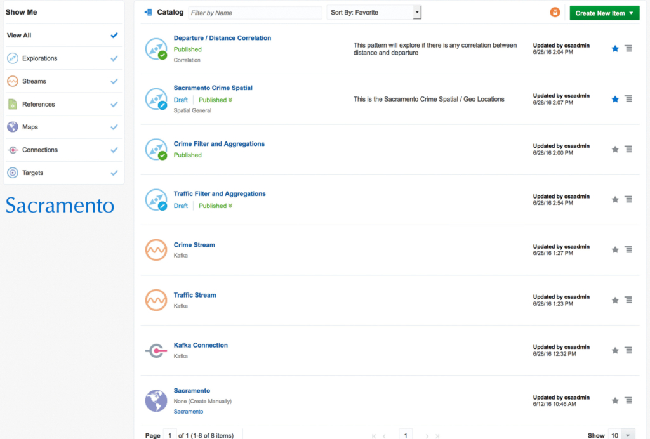The height and width of the screenshot is (439, 650).
Task: Open the Sort By Favorite dropdown
Action: click(374, 13)
